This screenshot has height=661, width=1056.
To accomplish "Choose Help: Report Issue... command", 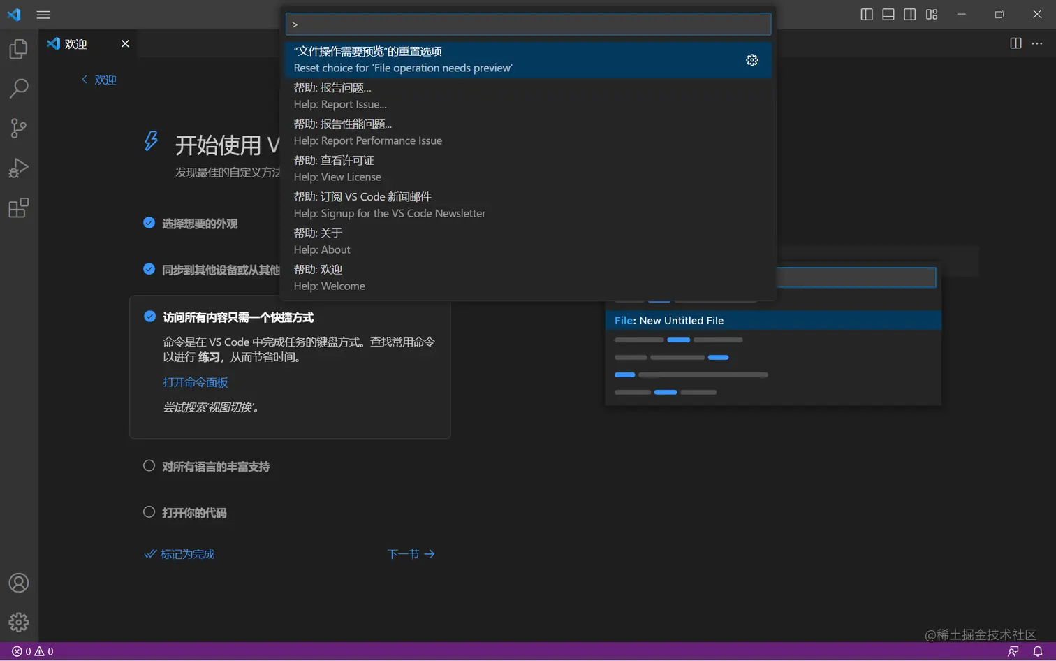I will pyautogui.click(x=528, y=96).
